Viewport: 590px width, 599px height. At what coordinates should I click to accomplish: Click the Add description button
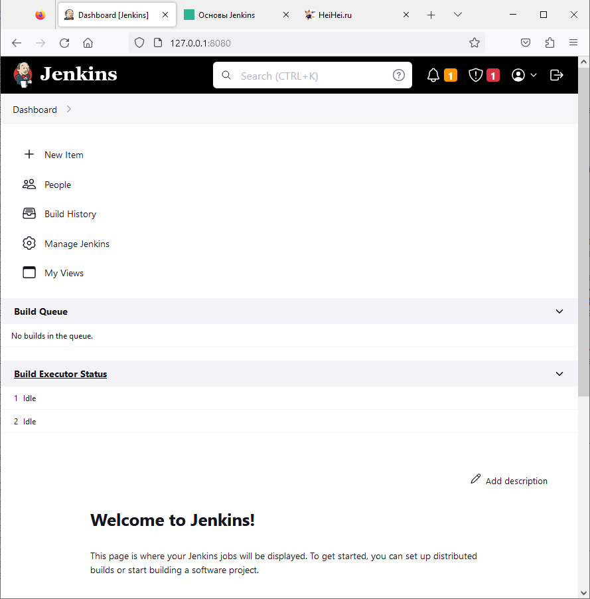509,480
